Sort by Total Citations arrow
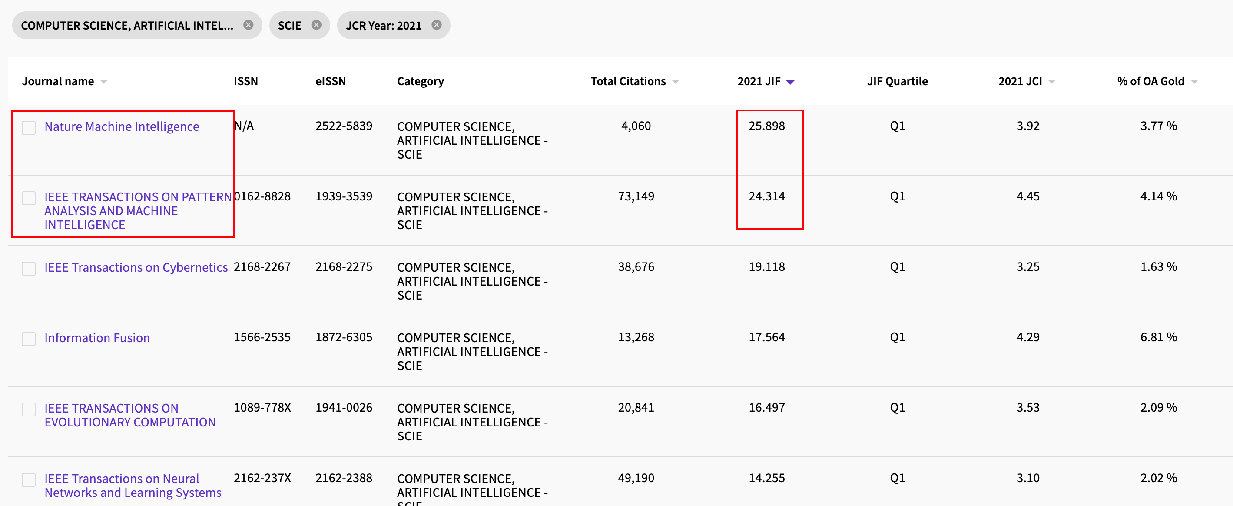Image resolution: width=1233 pixels, height=506 pixels. (676, 82)
